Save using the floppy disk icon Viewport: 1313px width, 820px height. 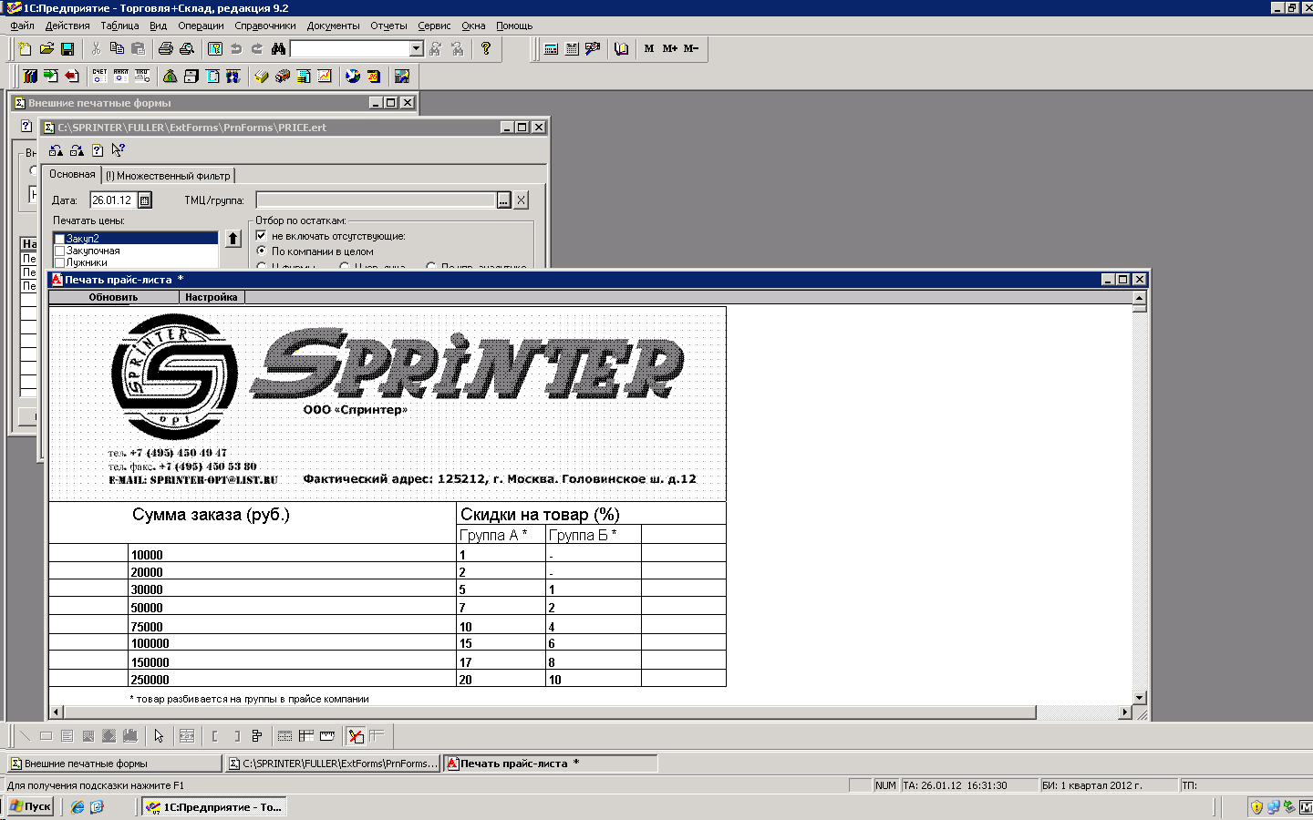coord(67,49)
